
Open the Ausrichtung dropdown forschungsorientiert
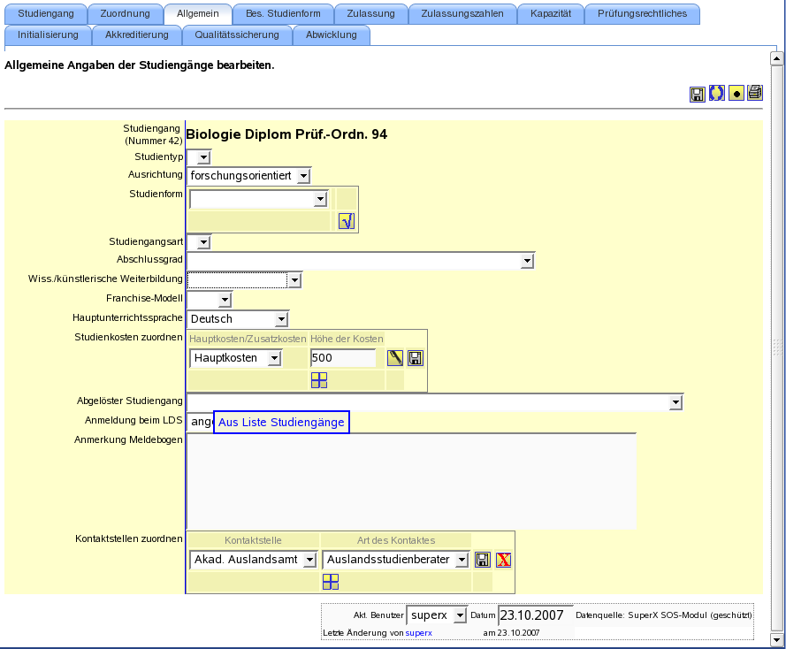tap(249, 176)
